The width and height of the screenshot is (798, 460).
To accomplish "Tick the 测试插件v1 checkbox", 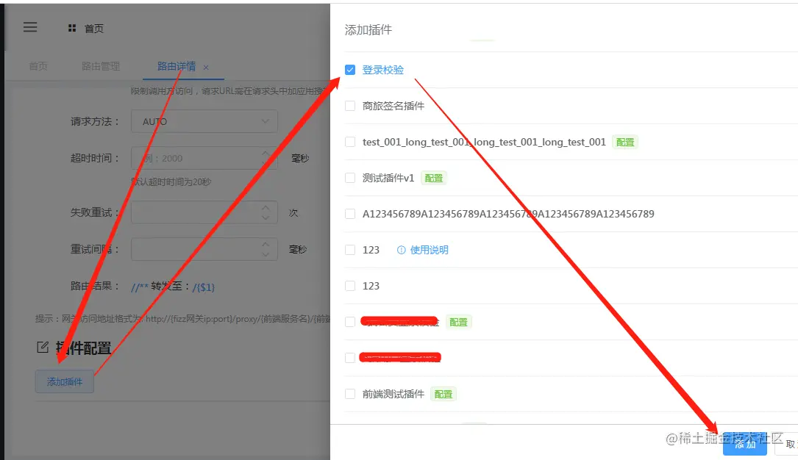I will [350, 178].
